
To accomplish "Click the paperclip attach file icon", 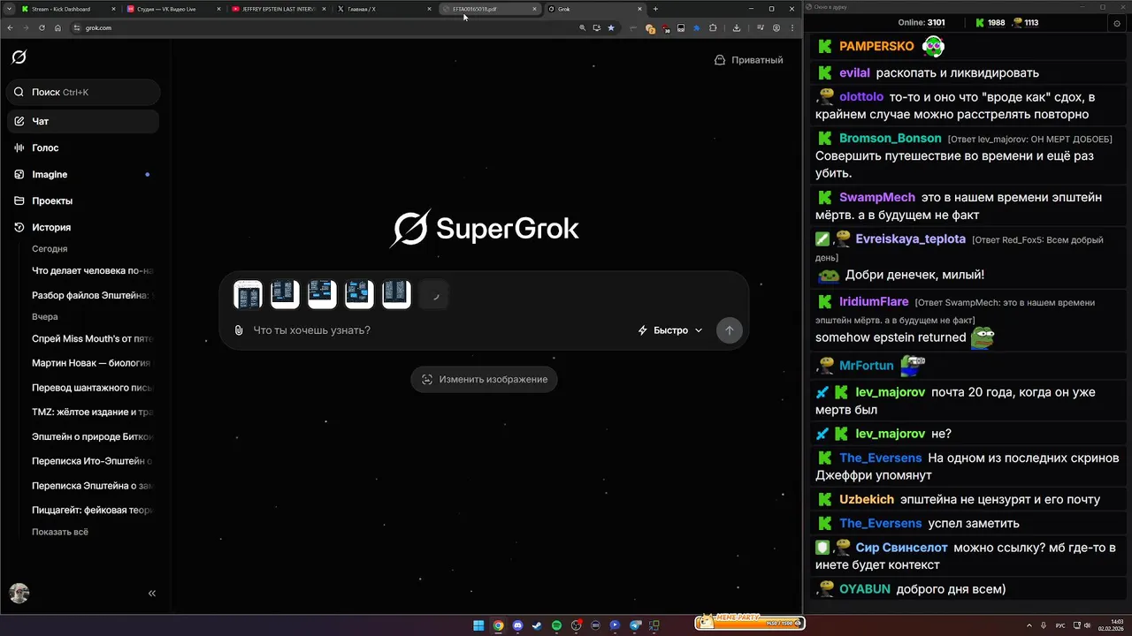I will [x=239, y=330].
